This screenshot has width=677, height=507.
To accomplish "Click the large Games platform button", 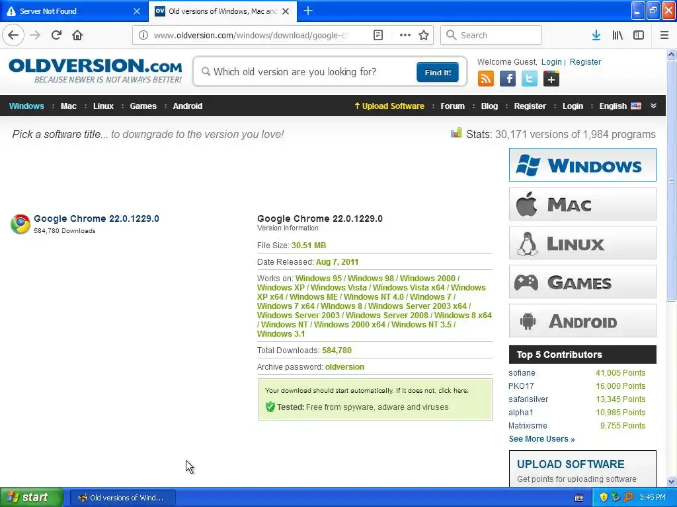I will point(582,281).
